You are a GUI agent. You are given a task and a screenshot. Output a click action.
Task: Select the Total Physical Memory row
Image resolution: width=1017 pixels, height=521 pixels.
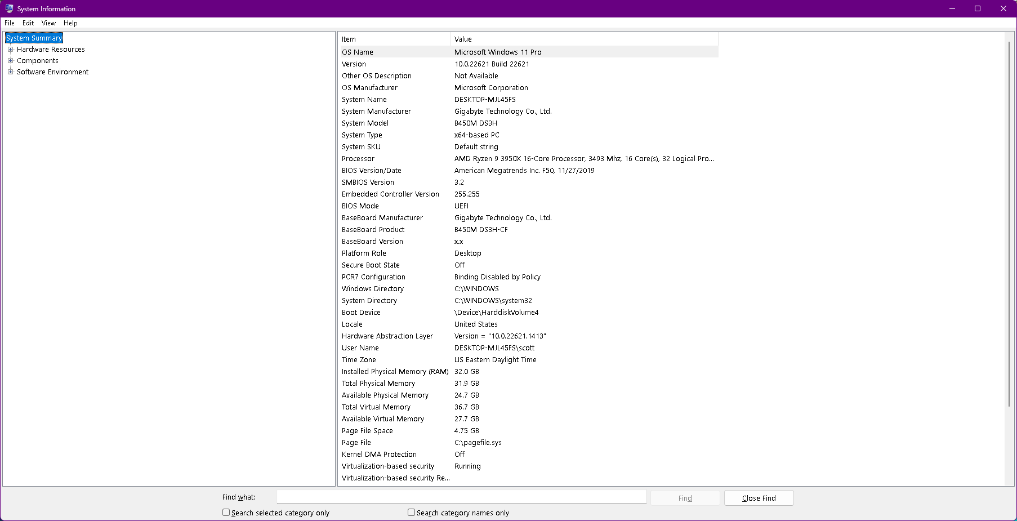[x=528, y=383]
